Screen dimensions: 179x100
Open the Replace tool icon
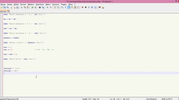click(x=43, y=7)
